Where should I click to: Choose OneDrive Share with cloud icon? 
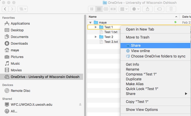click(x=155, y=45)
